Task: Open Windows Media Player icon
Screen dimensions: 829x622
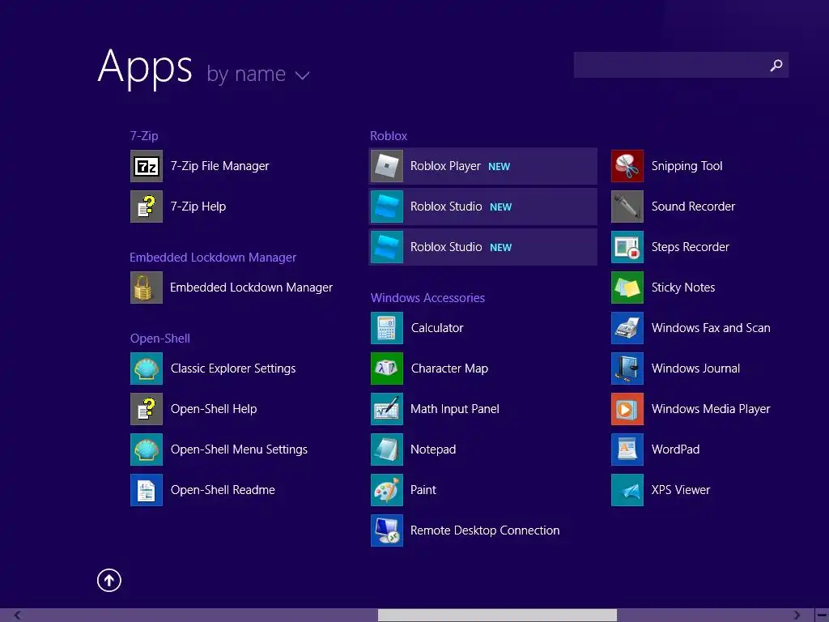Action: point(627,409)
